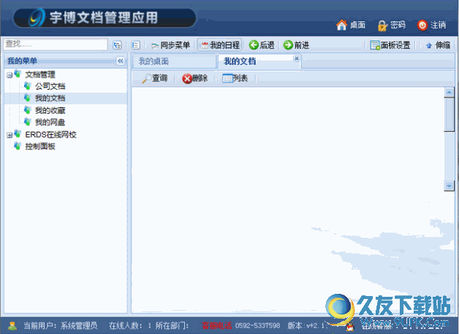The width and height of the screenshot is (459, 334).
Task: Open 我的日程 calendar button
Action: click(x=220, y=45)
